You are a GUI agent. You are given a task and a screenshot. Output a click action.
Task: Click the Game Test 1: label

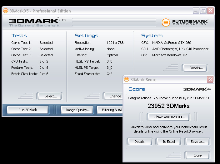click(21, 43)
